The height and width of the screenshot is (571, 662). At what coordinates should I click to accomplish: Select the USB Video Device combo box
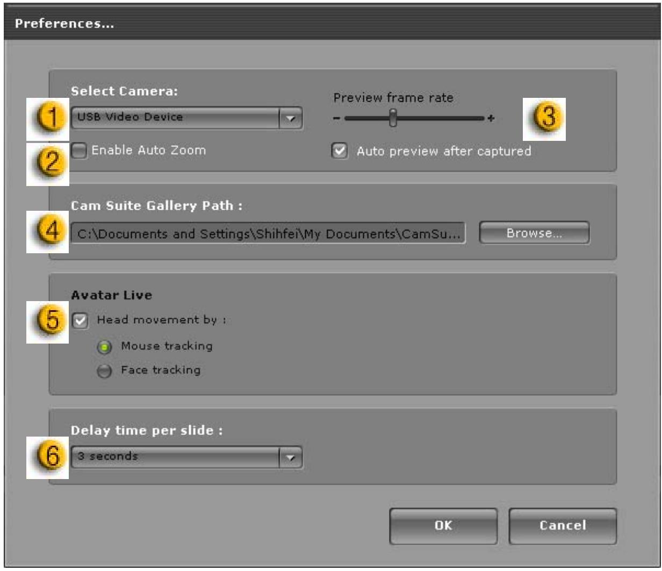(x=186, y=118)
